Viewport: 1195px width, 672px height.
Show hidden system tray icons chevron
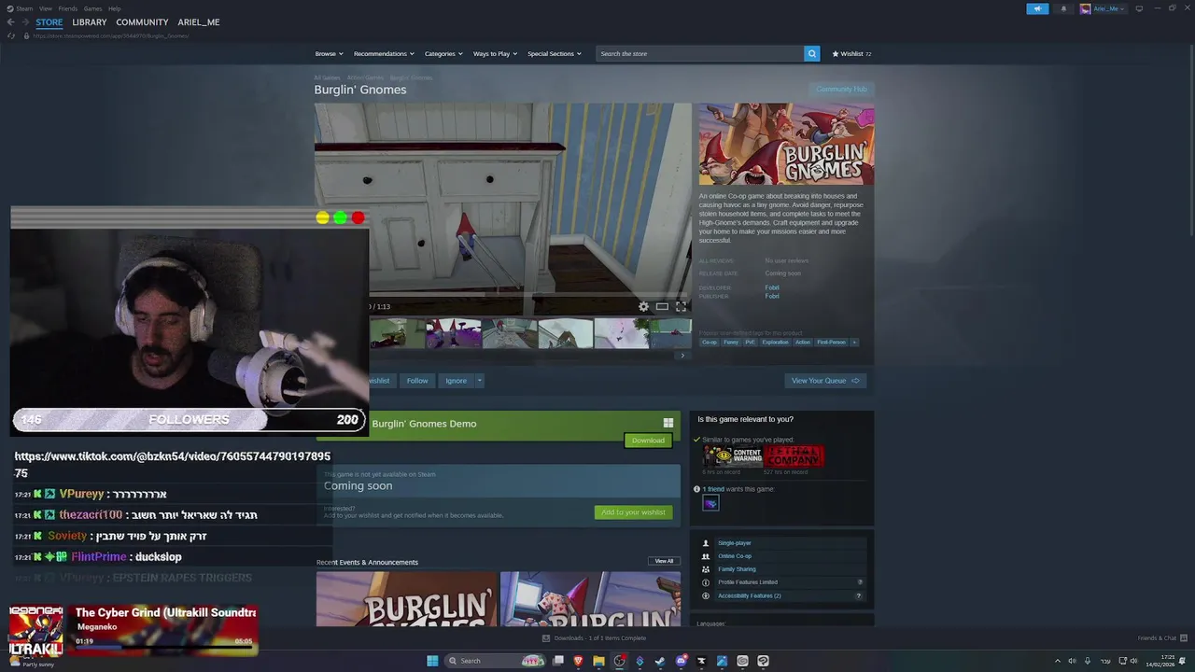click(x=1058, y=661)
